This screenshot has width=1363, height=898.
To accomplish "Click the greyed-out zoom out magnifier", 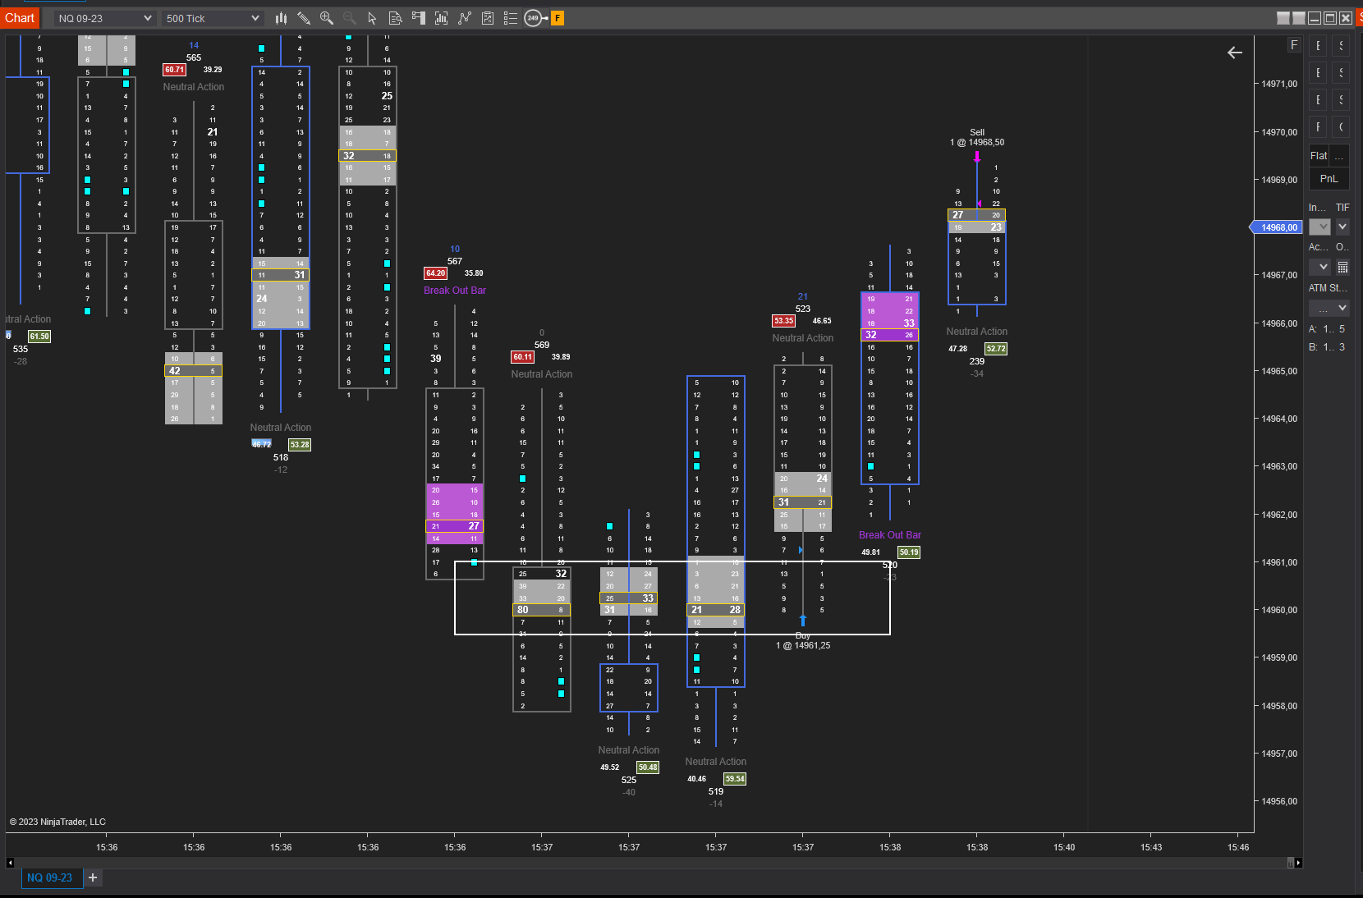I will click(x=350, y=18).
